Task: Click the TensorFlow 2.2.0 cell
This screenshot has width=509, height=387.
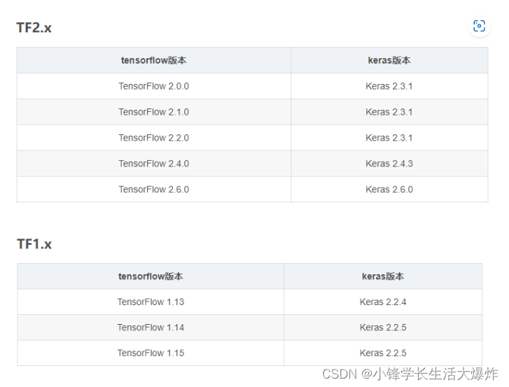Action: pyautogui.click(x=153, y=138)
